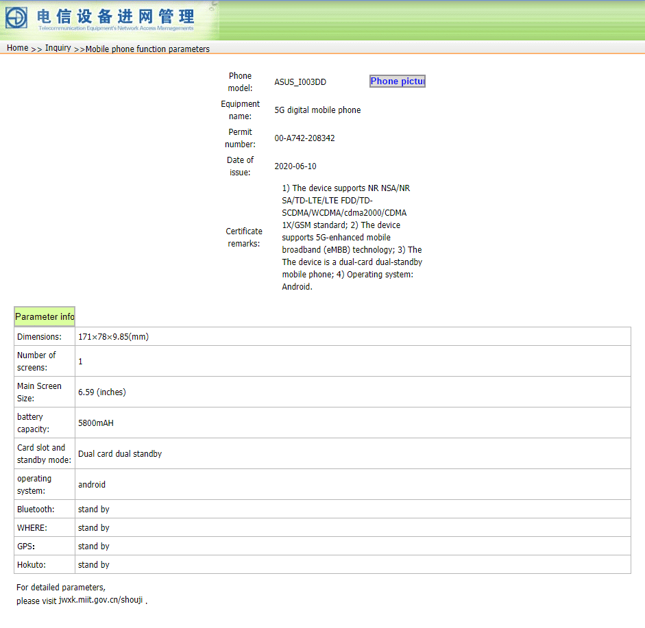
Task: Click the Bluetooth row label
Action: pyautogui.click(x=36, y=510)
